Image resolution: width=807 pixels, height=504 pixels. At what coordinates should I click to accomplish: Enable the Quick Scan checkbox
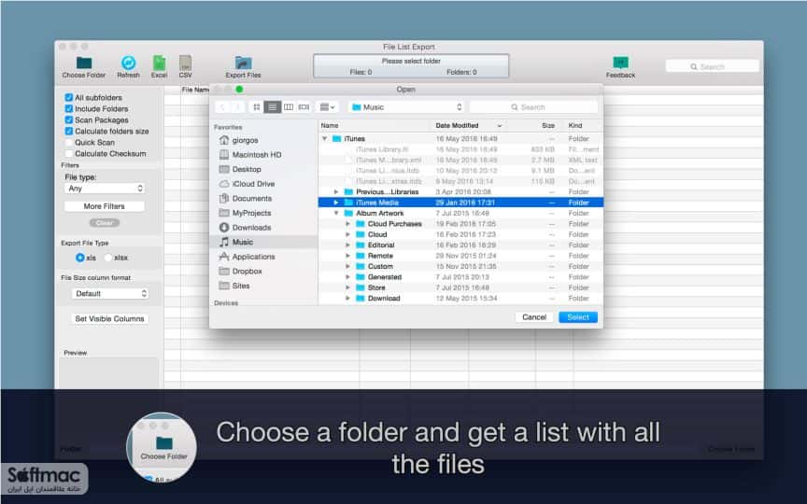(x=68, y=143)
